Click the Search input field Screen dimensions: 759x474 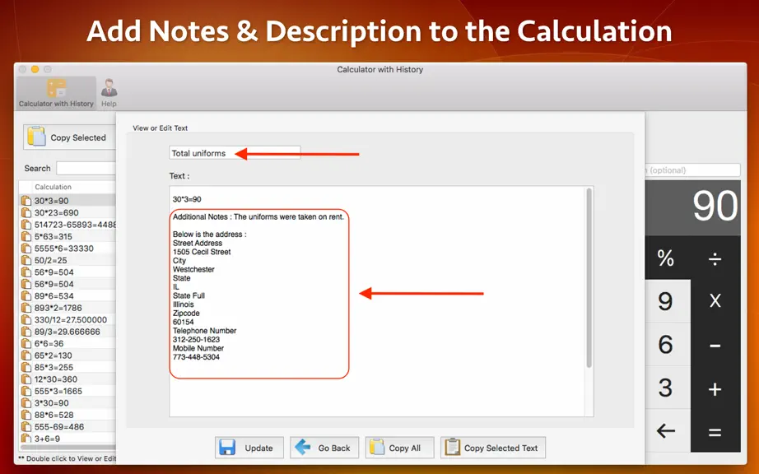[x=86, y=169]
